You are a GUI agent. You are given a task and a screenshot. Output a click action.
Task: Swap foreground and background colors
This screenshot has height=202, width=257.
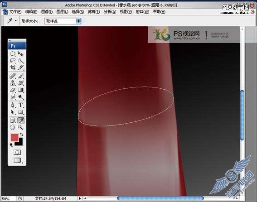click(21, 135)
